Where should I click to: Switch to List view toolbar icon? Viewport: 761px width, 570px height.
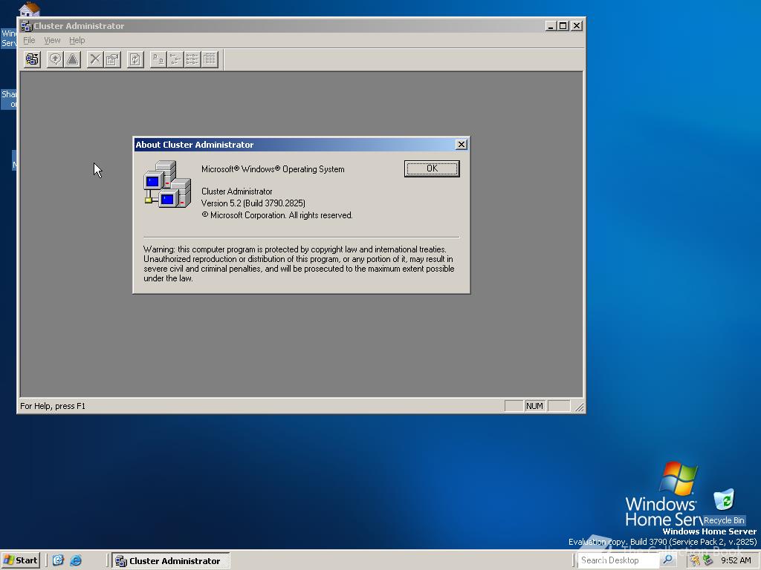[x=192, y=59]
